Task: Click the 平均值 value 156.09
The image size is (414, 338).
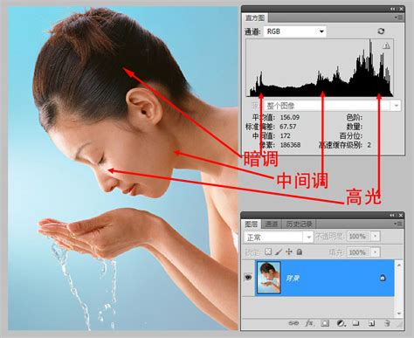Action: [290, 117]
